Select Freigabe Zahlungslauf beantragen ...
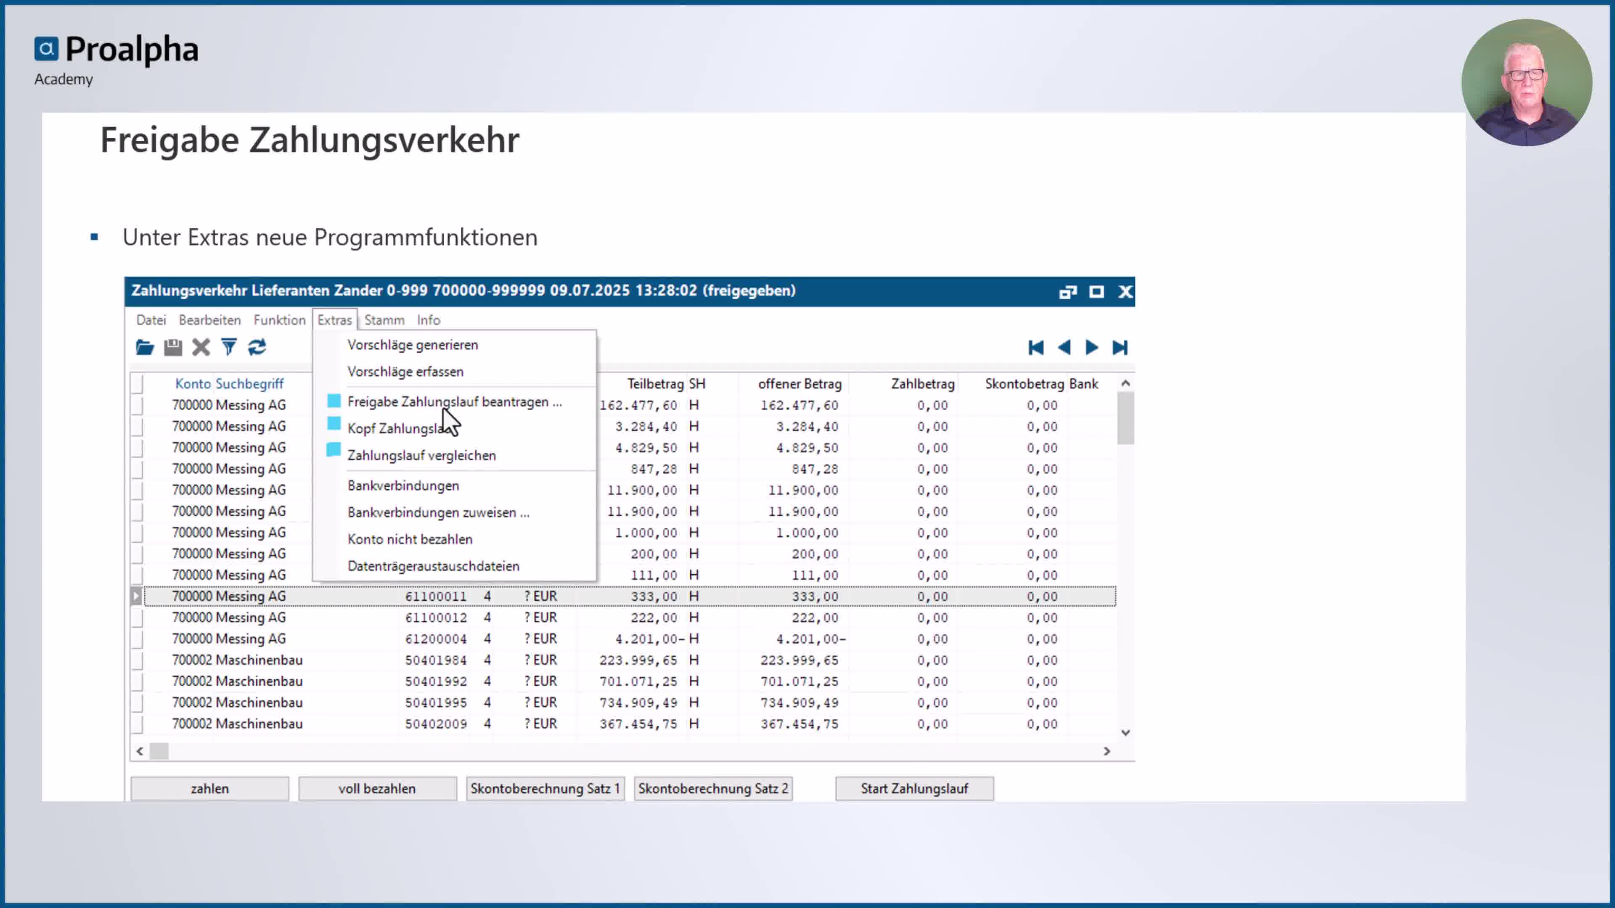Screen dimensions: 1615x908 (x=455, y=402)
